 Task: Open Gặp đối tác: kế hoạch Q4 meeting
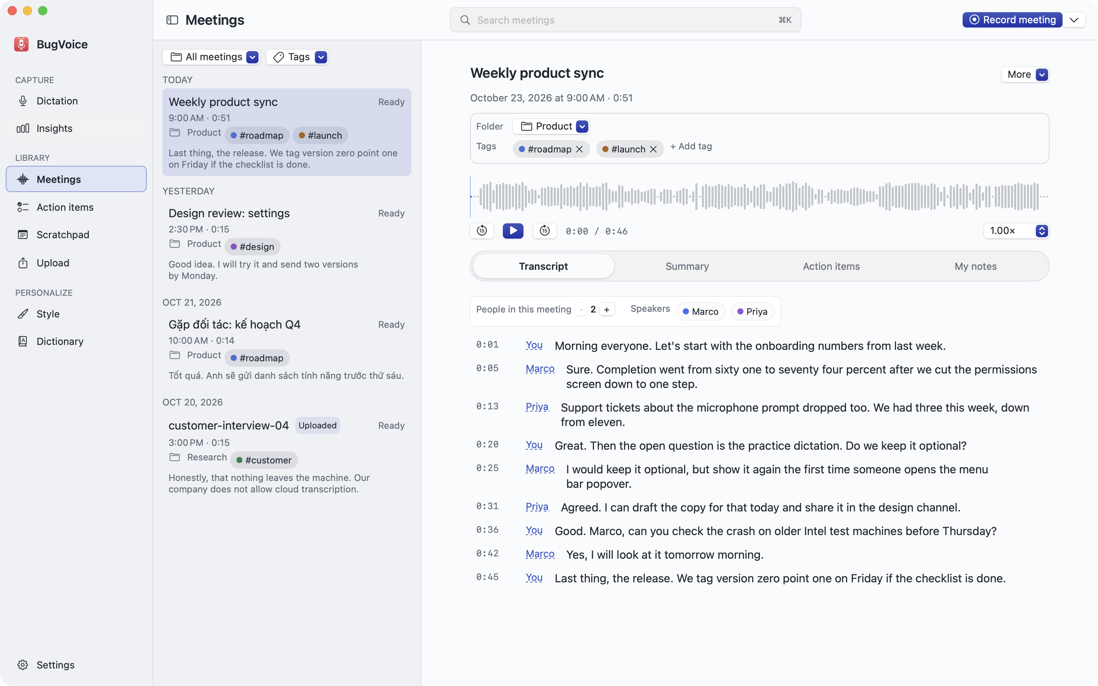click(287, 349)
